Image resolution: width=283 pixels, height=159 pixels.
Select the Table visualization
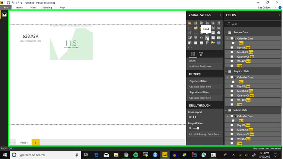point(195,43)
